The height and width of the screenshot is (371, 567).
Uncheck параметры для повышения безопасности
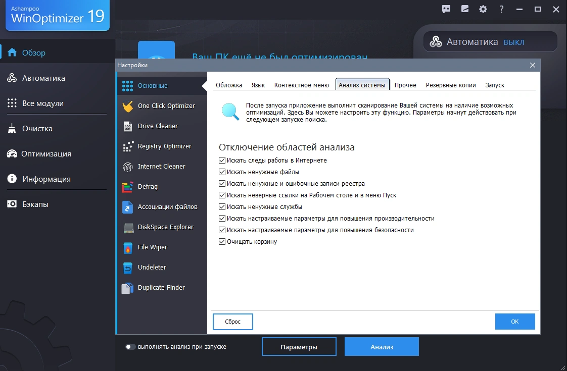(222, 230)
